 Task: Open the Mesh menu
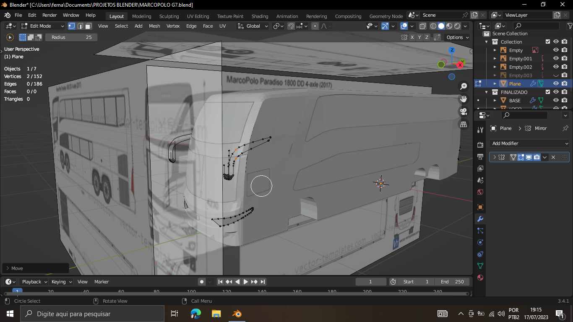(x=154, y=26)
